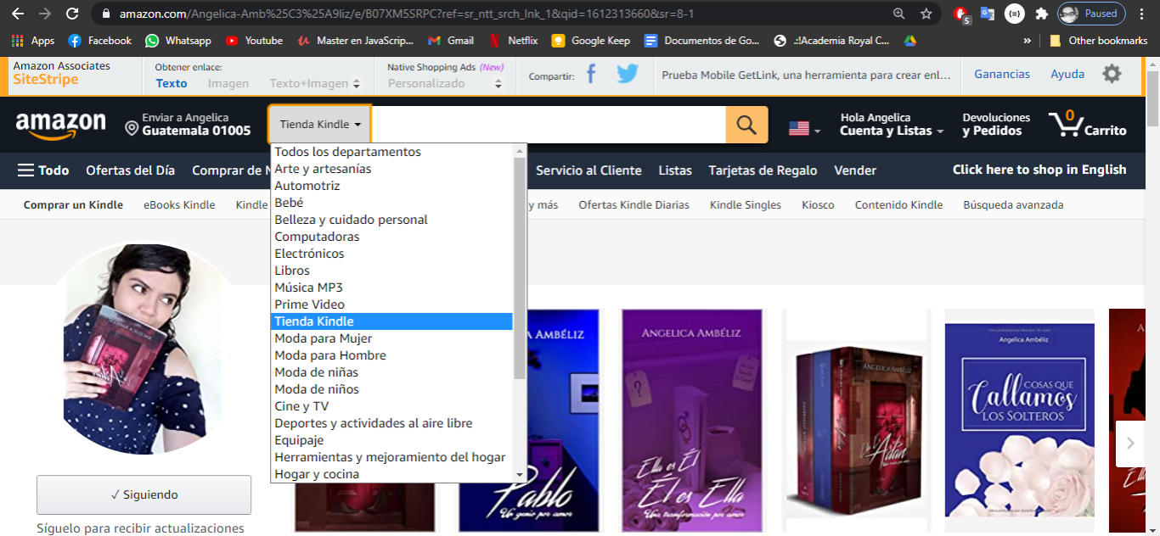Open the Facebook bookmark
The height and width of the screenshot is (536, 1160).
pos(100,41)
